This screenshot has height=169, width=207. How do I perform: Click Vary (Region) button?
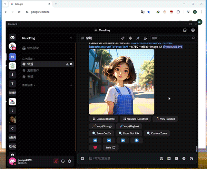[x=129, y=126]
